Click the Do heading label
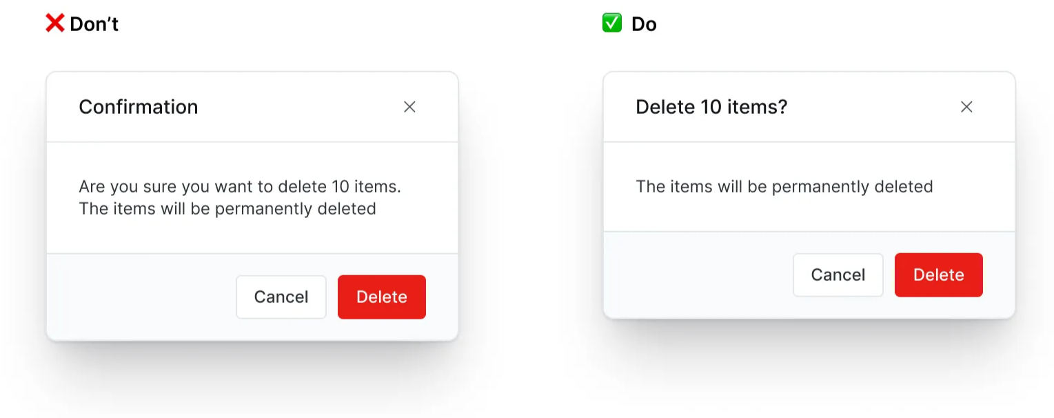 point(643,23)
